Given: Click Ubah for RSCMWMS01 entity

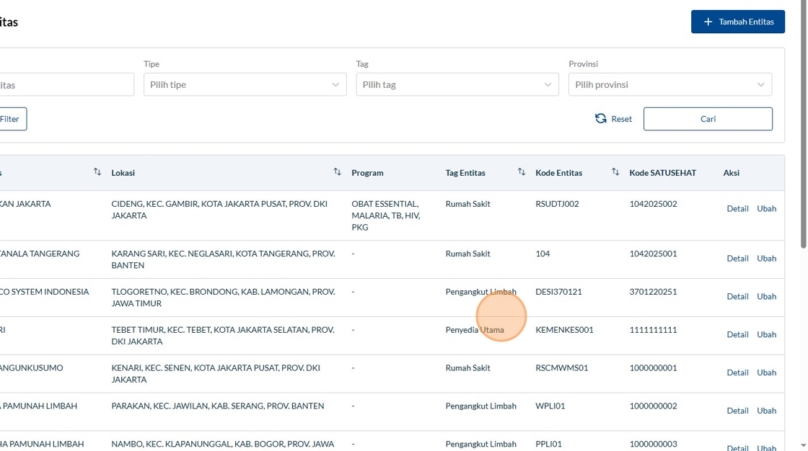Looking at the screenshot, I should 766,373.
